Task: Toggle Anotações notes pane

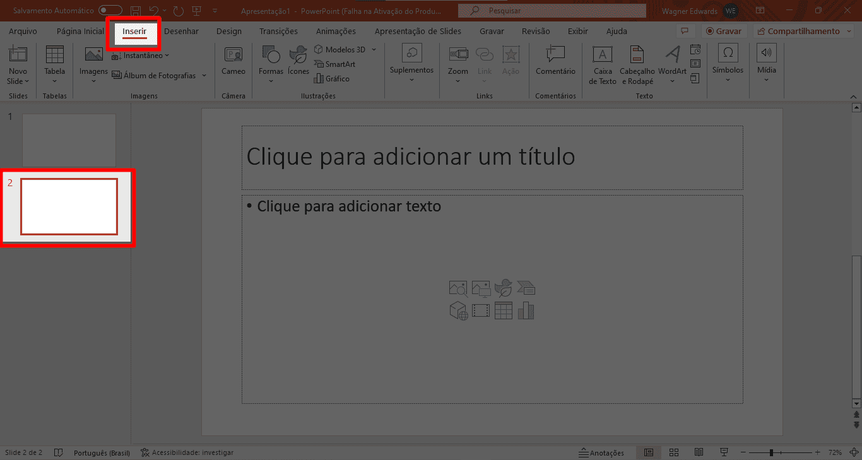Action: 601,452
